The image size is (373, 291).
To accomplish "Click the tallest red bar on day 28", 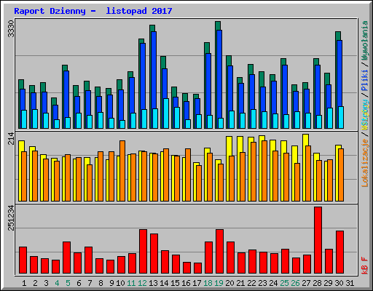I will 318,240.
